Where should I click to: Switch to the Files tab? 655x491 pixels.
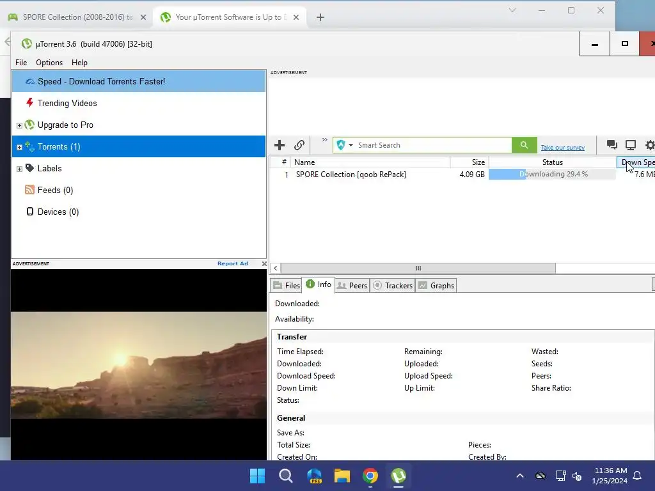point(287,286)
